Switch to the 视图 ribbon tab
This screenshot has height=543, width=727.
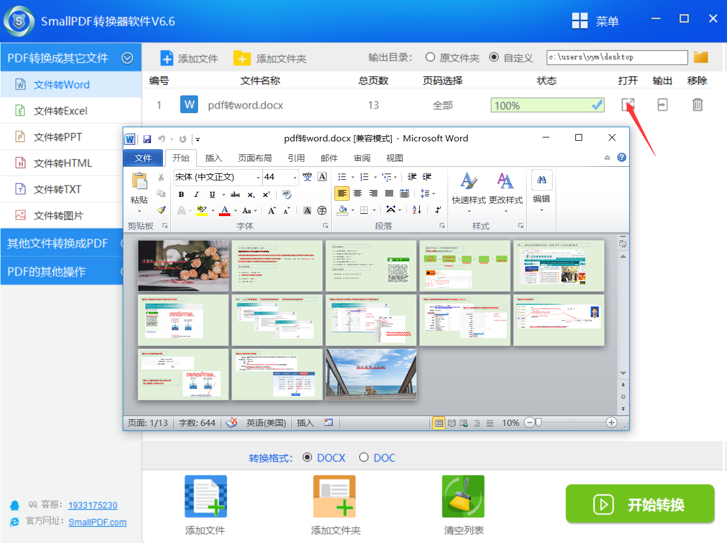[394, 158]
